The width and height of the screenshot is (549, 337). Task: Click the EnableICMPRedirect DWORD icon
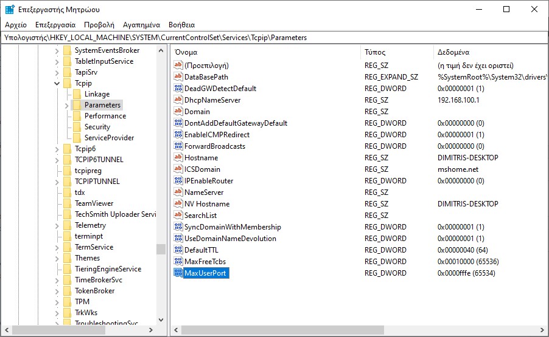coord(178,134)
